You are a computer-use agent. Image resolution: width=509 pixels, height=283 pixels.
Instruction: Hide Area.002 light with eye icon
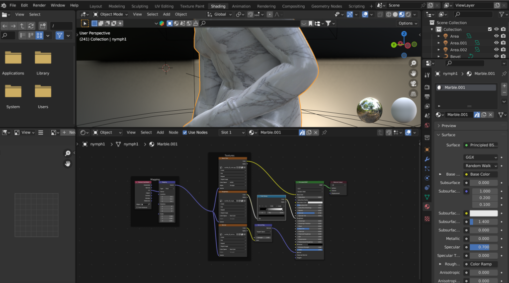tap(497, 50)
